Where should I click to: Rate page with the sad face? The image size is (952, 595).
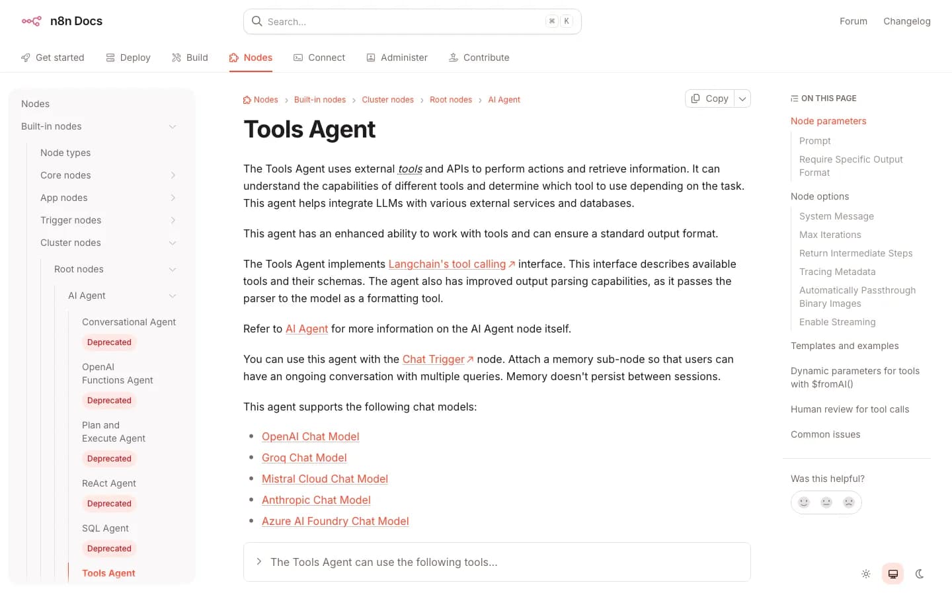coord(849,502)
